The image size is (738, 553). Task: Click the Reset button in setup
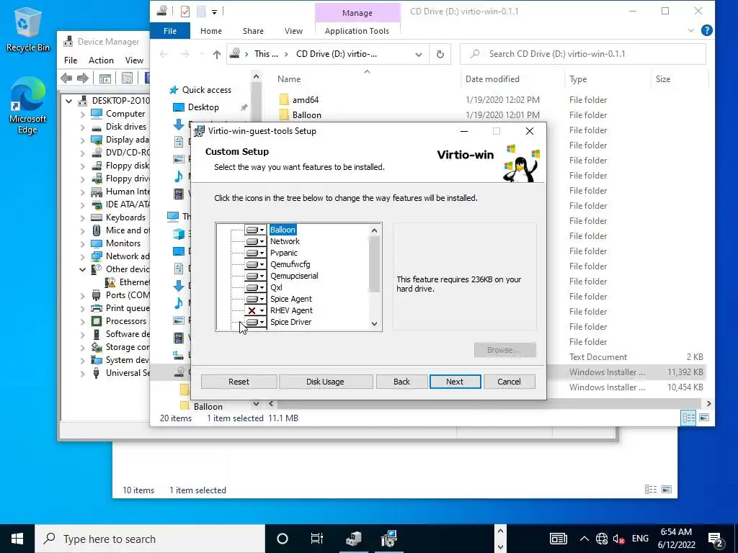pos(239,382)
